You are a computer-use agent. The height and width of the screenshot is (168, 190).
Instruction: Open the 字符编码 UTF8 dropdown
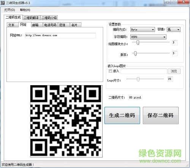click(x=148, y=37)
